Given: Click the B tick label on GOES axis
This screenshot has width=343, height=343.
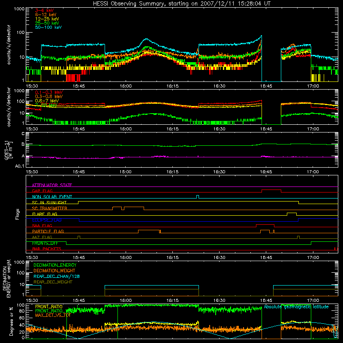Looking at the screenshot, I should [x=23, y=144].
